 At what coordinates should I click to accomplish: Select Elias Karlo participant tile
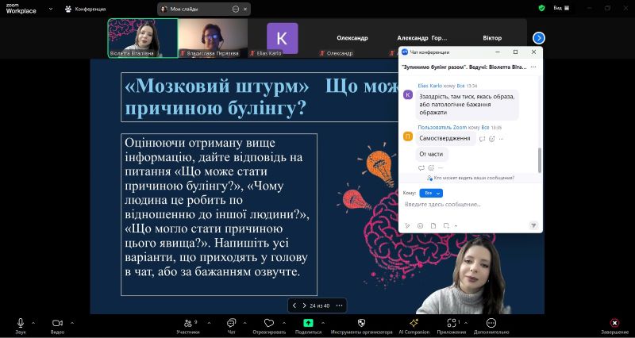tap(283, 38)
